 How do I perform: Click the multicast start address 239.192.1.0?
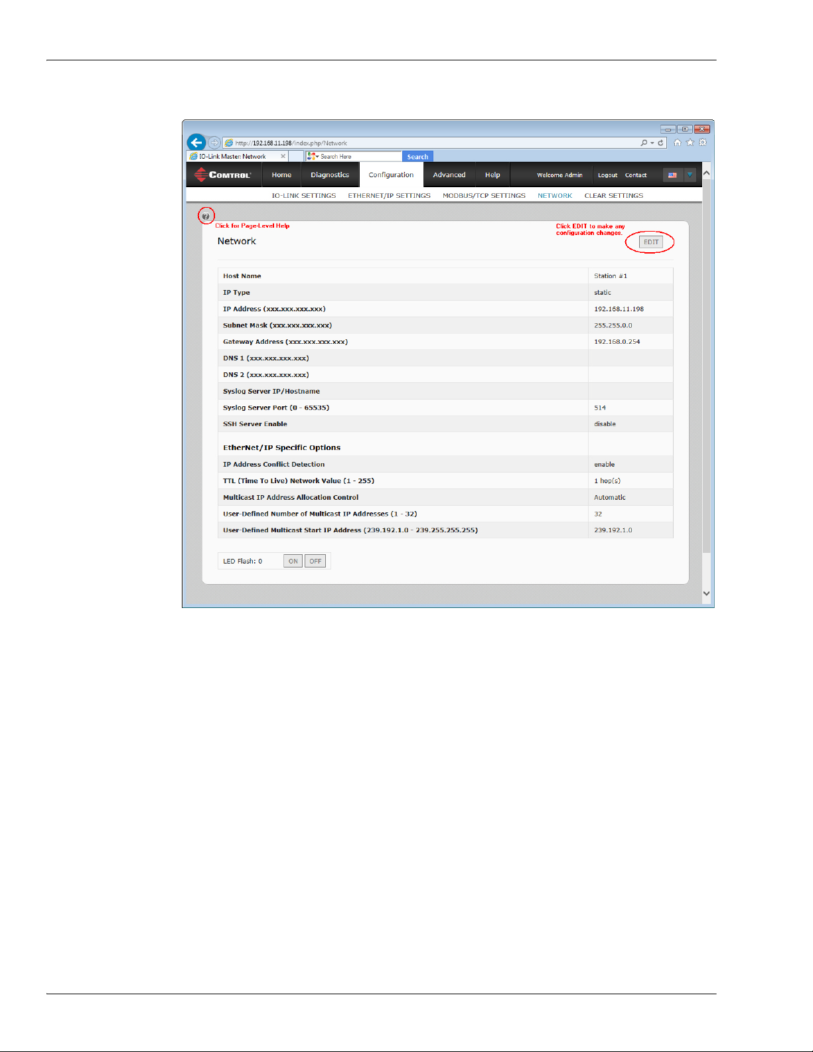pos(613,530)
